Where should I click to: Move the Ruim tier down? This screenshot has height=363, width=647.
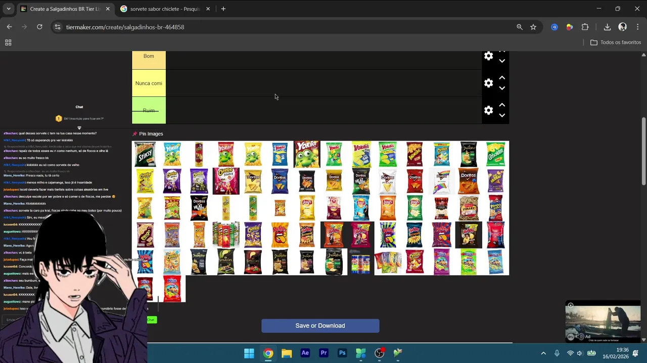(x=502, y=115)
